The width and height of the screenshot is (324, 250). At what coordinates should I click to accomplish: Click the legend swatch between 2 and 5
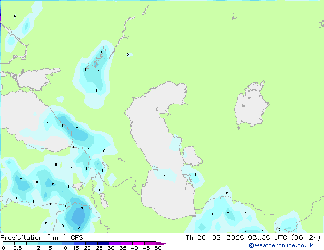point(44,243)
